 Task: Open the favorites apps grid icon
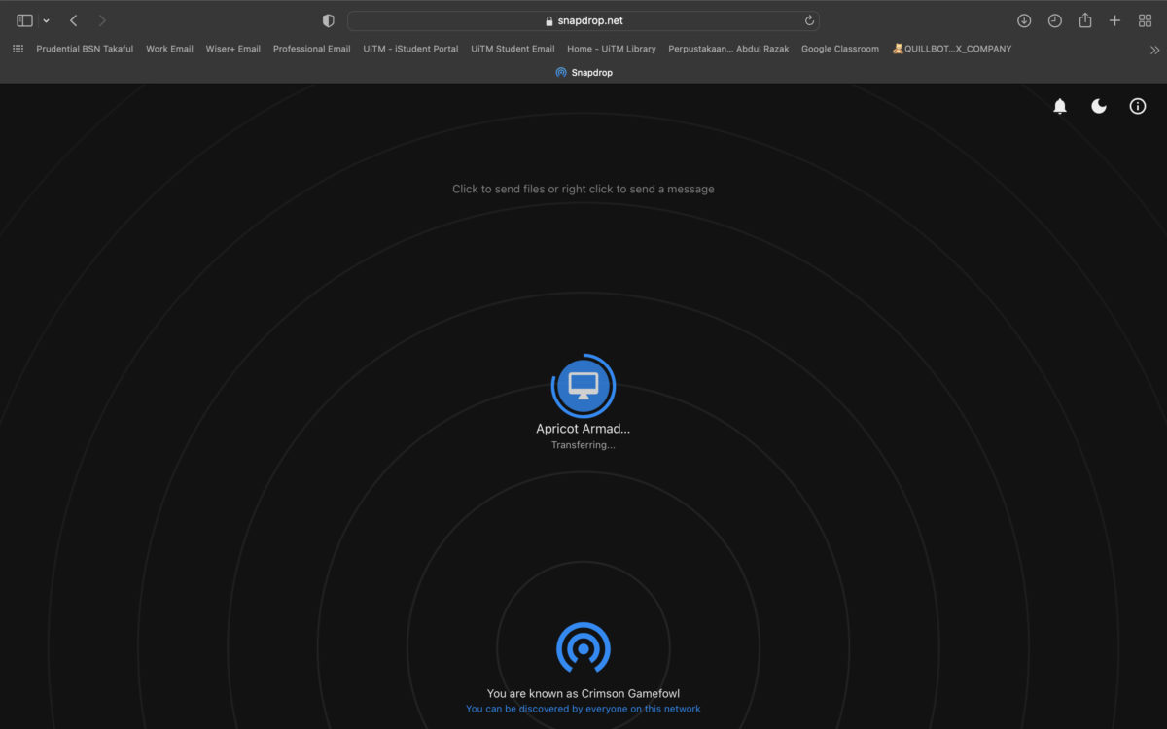(x=18, y=49)
